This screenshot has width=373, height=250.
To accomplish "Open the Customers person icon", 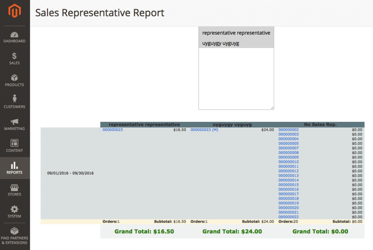I will 15,99.
